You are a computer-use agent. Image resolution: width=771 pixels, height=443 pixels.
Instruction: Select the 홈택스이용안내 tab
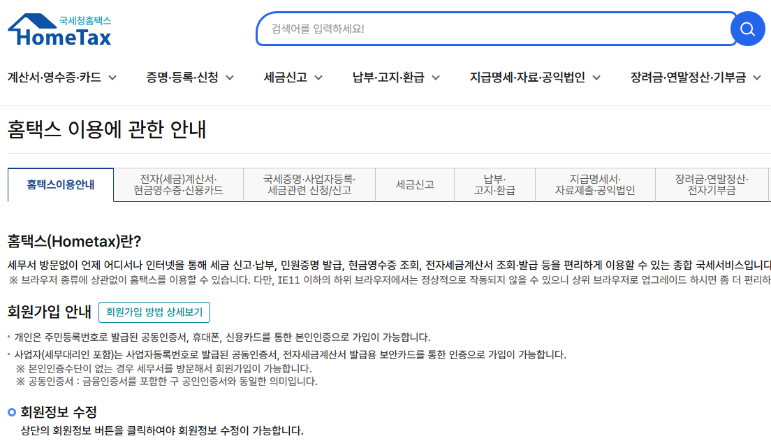(x=60, y=184)
